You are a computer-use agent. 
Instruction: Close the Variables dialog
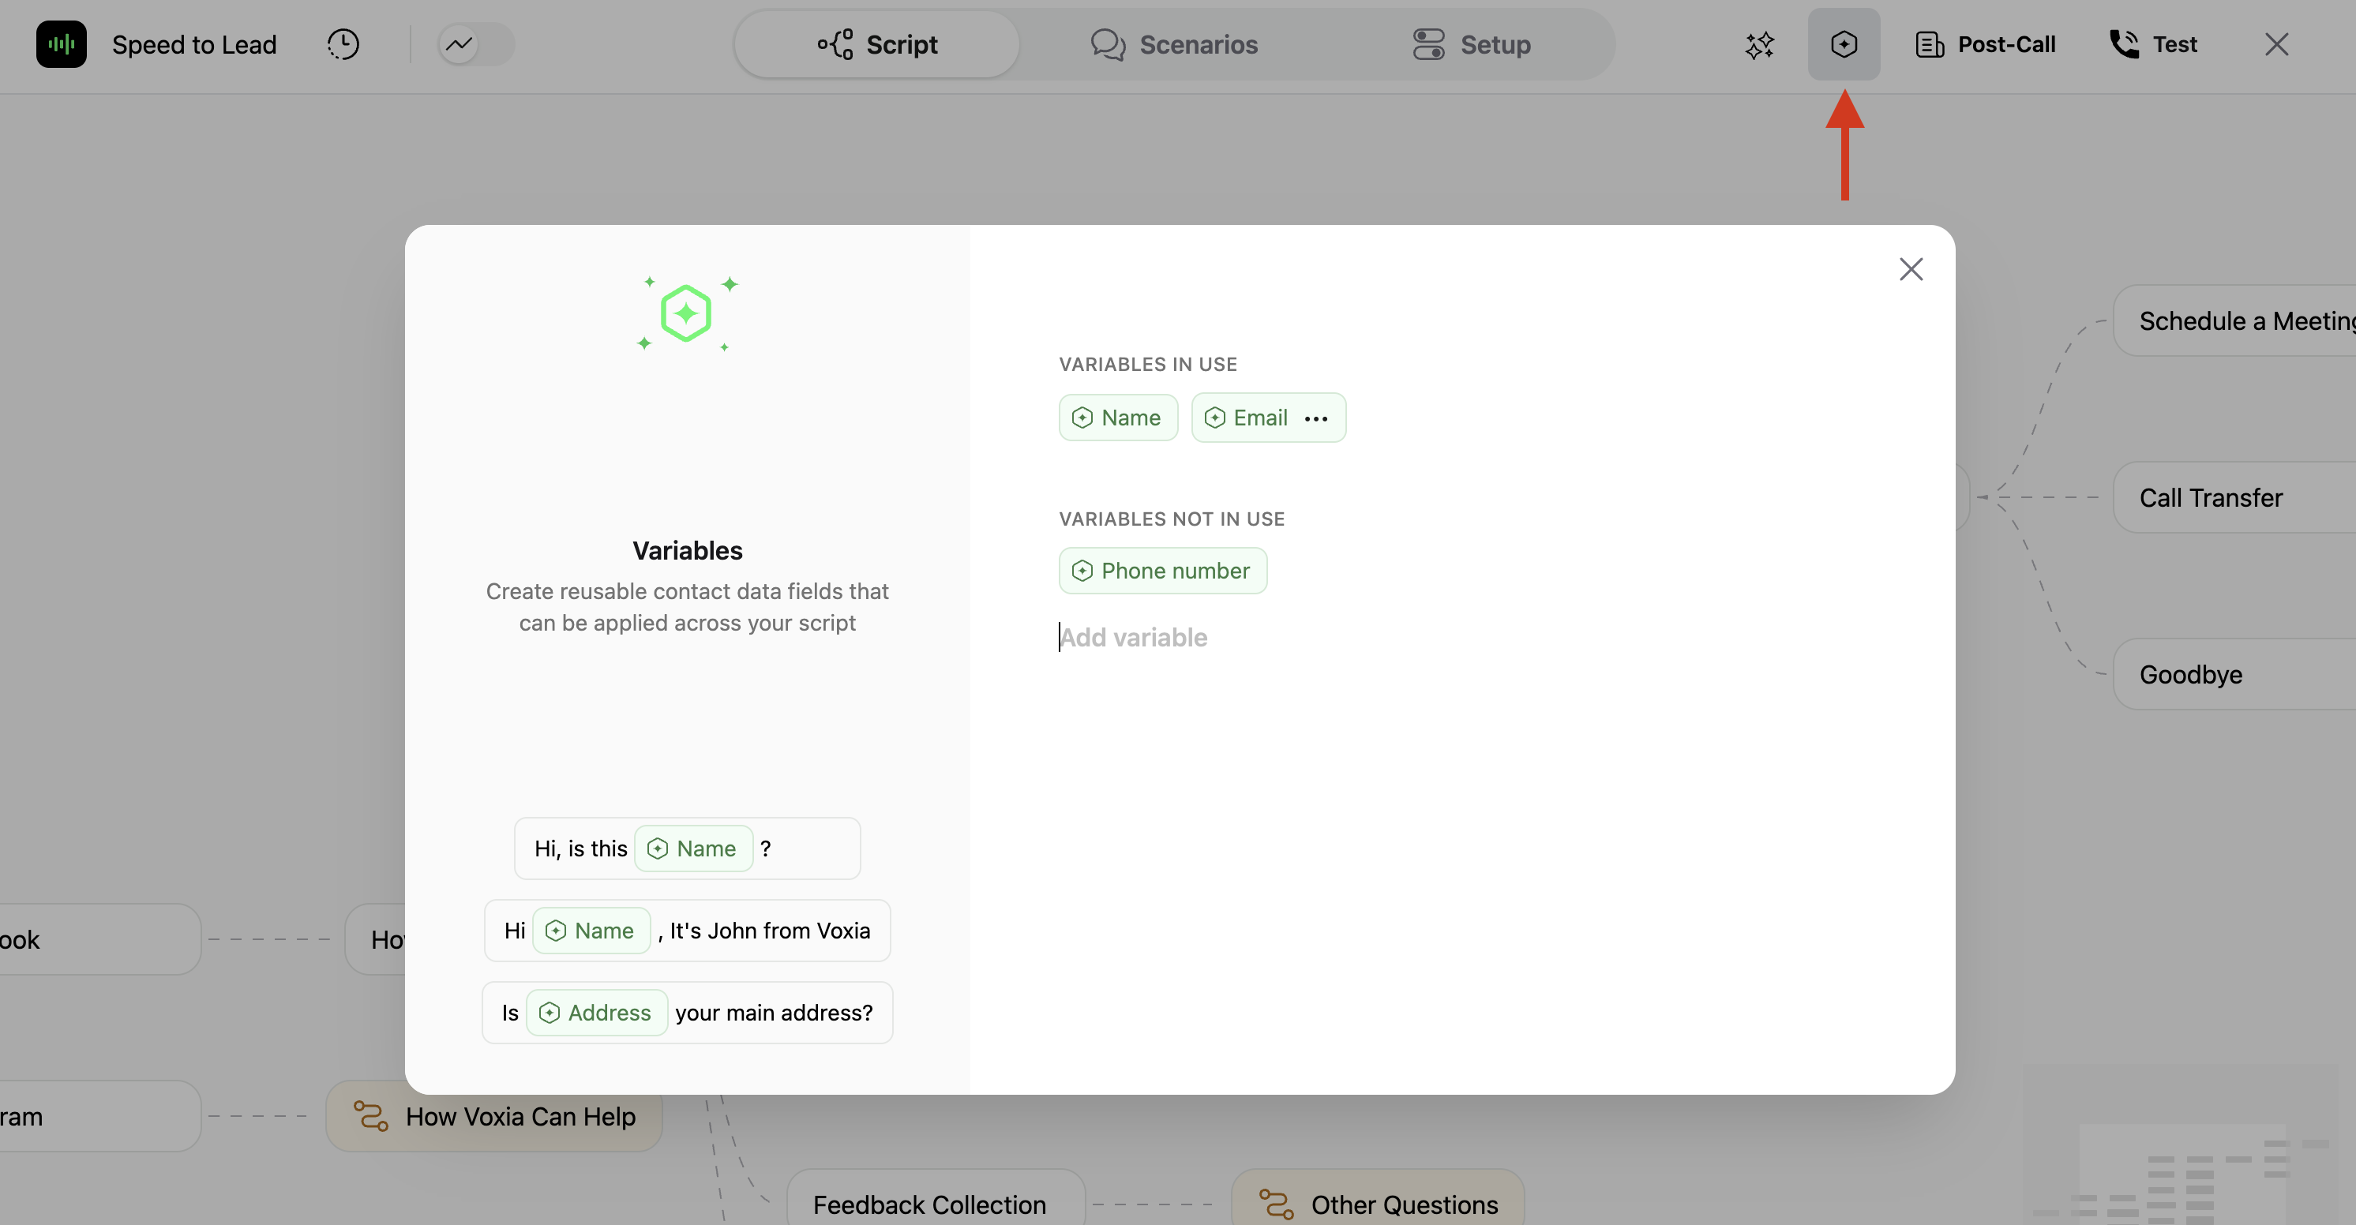coord(1911,269)
